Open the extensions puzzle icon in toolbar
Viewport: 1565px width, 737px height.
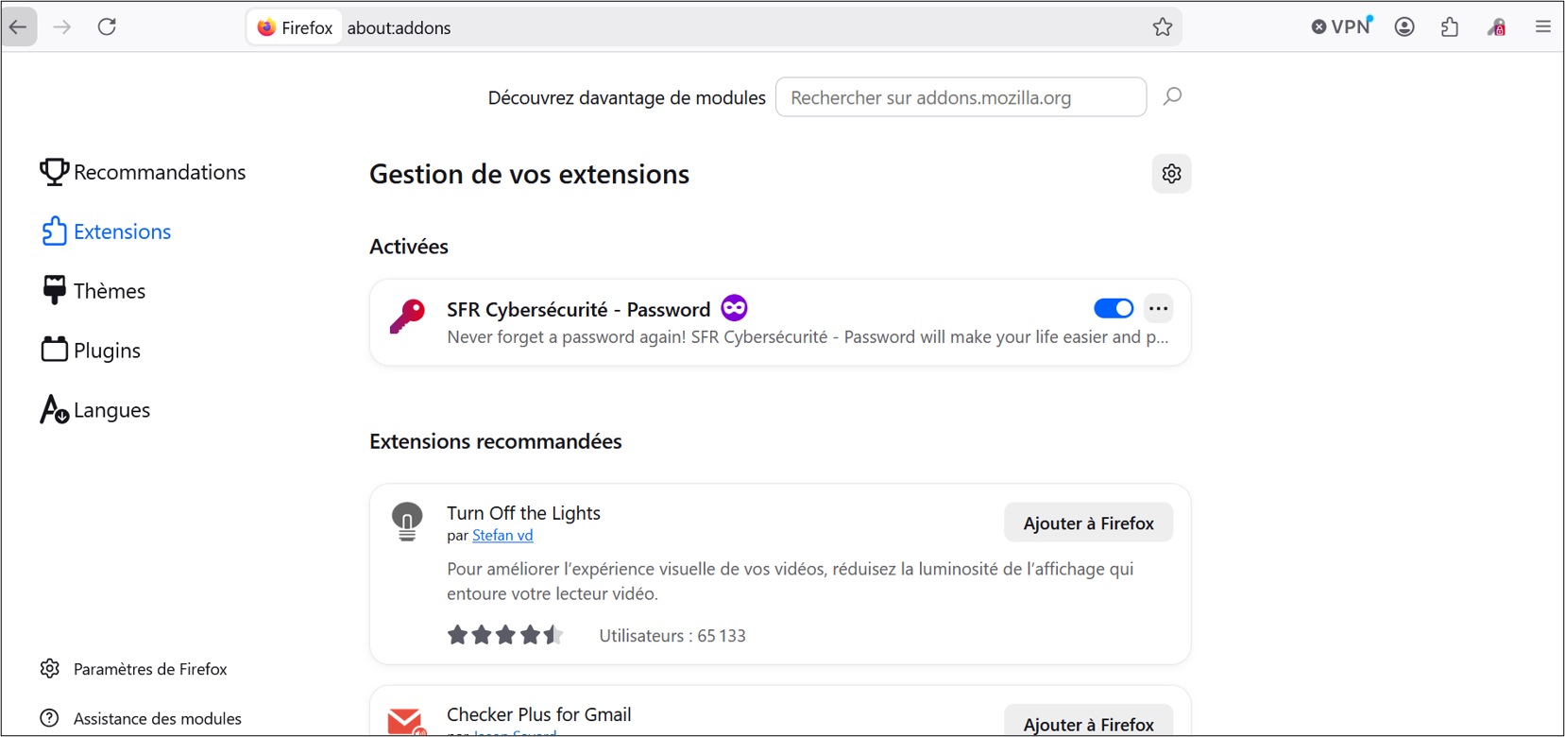click(x=1450, y=26)
